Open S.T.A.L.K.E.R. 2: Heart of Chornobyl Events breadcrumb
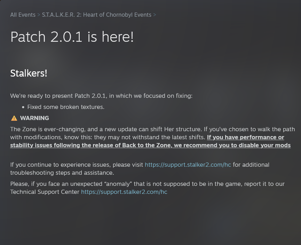 pyautogui.click(x=96, y=15)
